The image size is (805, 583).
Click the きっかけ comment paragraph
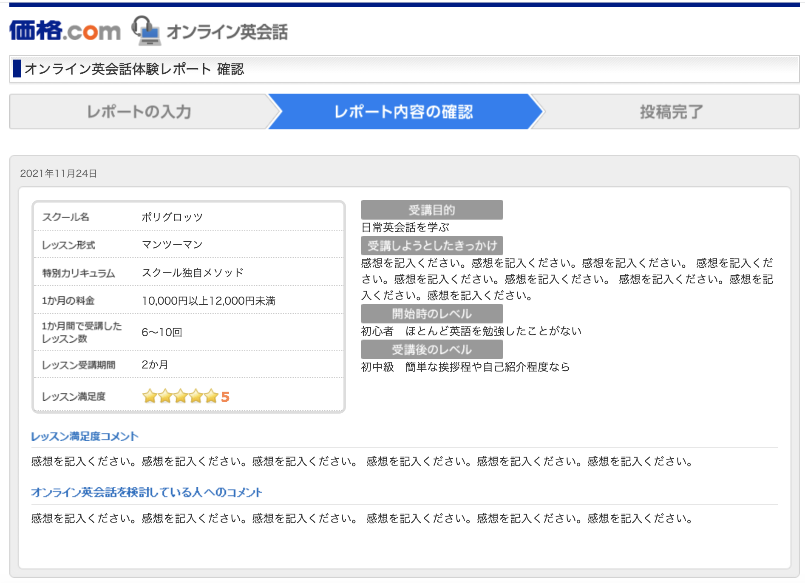tap(567, 279)
